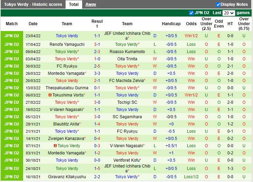
Task: Click JPN D2 league cell in first row
Action: 12,36
